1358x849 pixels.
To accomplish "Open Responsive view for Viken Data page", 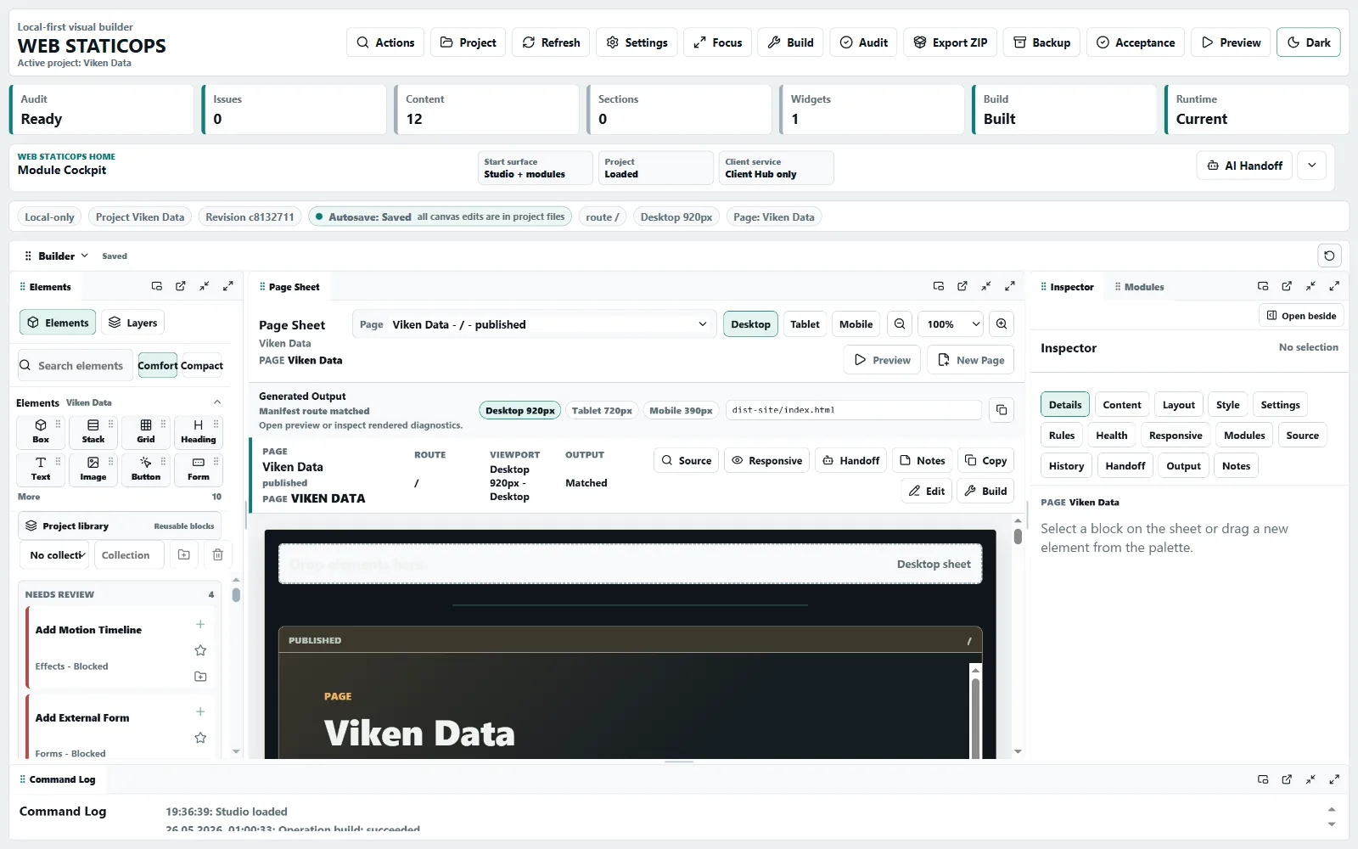I will 766,460.
